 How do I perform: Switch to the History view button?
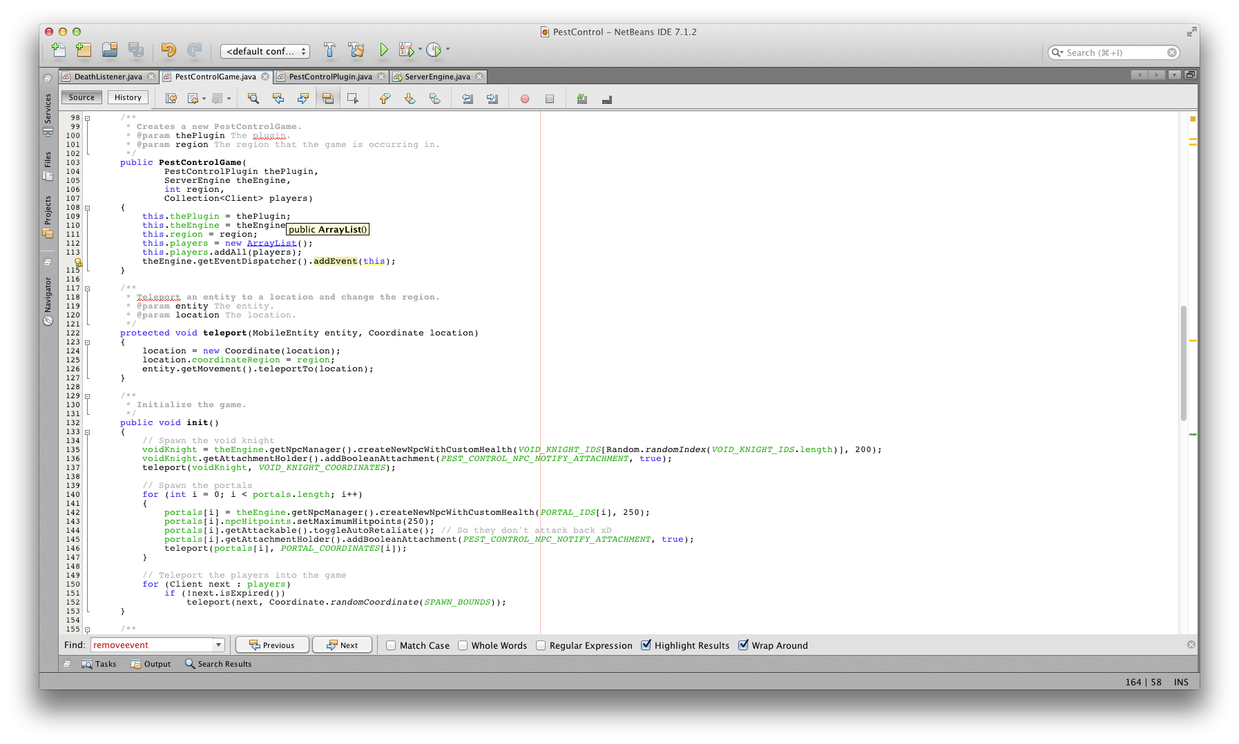[x=128, y=97]
